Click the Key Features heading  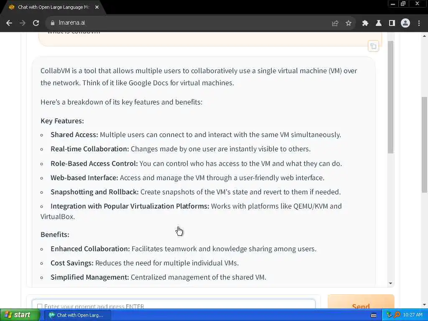(62, 121)
